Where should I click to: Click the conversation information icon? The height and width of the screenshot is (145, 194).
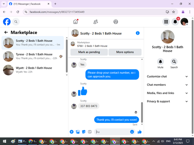[x=138, y=33]
